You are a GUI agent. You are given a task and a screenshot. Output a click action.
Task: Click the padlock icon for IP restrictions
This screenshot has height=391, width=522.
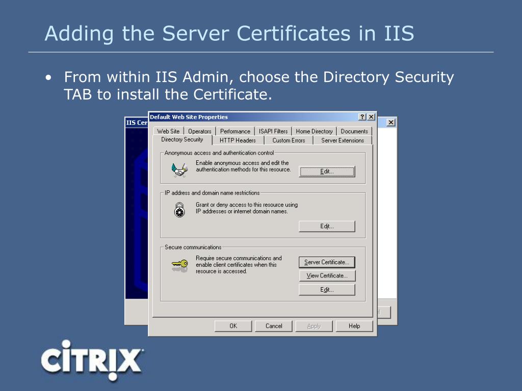(x=179, y=210)
